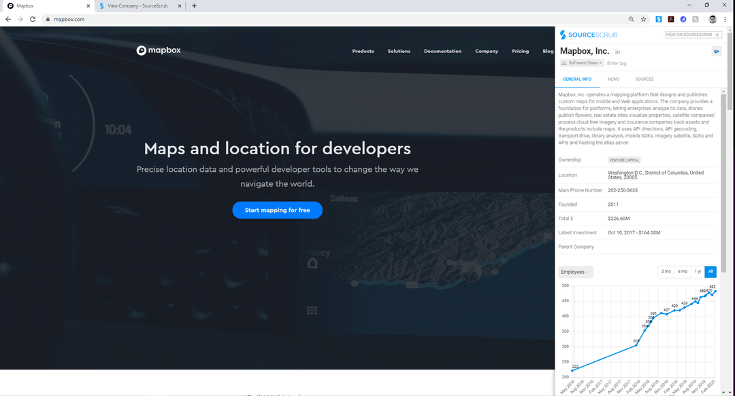Click 'VIEW ON SOURCESCRUB'
The height and width of the screenshot is (396, 735).
[x=693, y=35]
